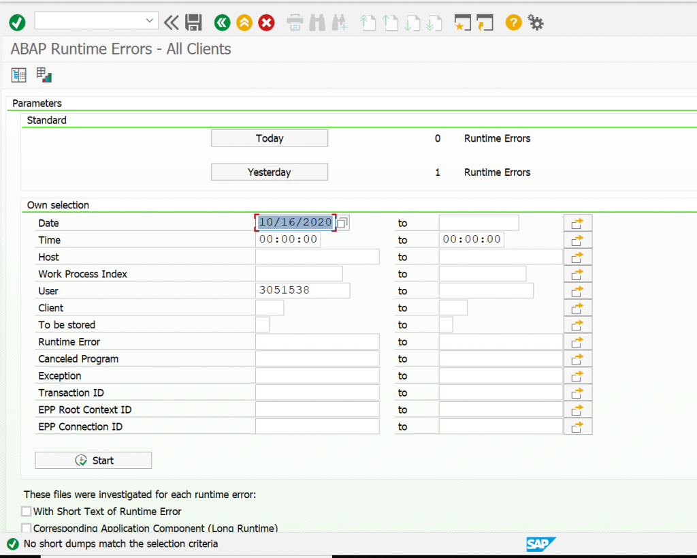697x558 pixels.
Task: Click the Generate Shortcut icon
Action: coord(485,22)
